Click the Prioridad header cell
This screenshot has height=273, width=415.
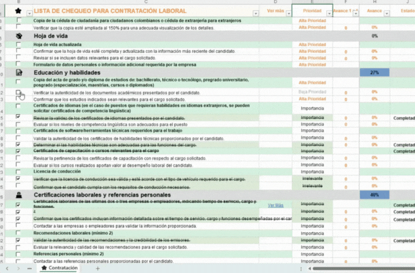[312, 11]
